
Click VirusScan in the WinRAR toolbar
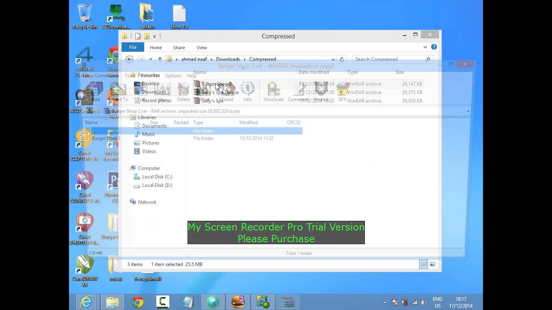[273, 92]
